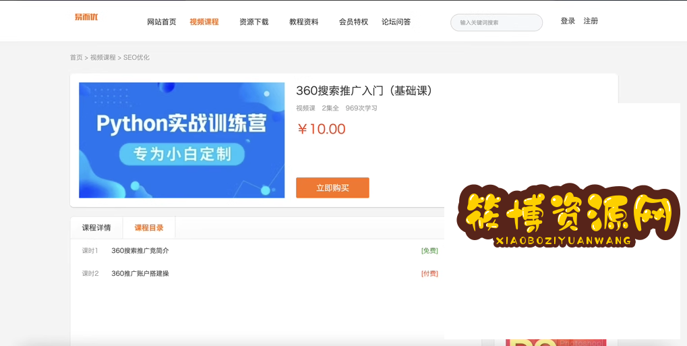The height and width of the screenshot is (346, 687).
Task: Visit 论坛问答 from the nav bar
Action: [396, 22]
